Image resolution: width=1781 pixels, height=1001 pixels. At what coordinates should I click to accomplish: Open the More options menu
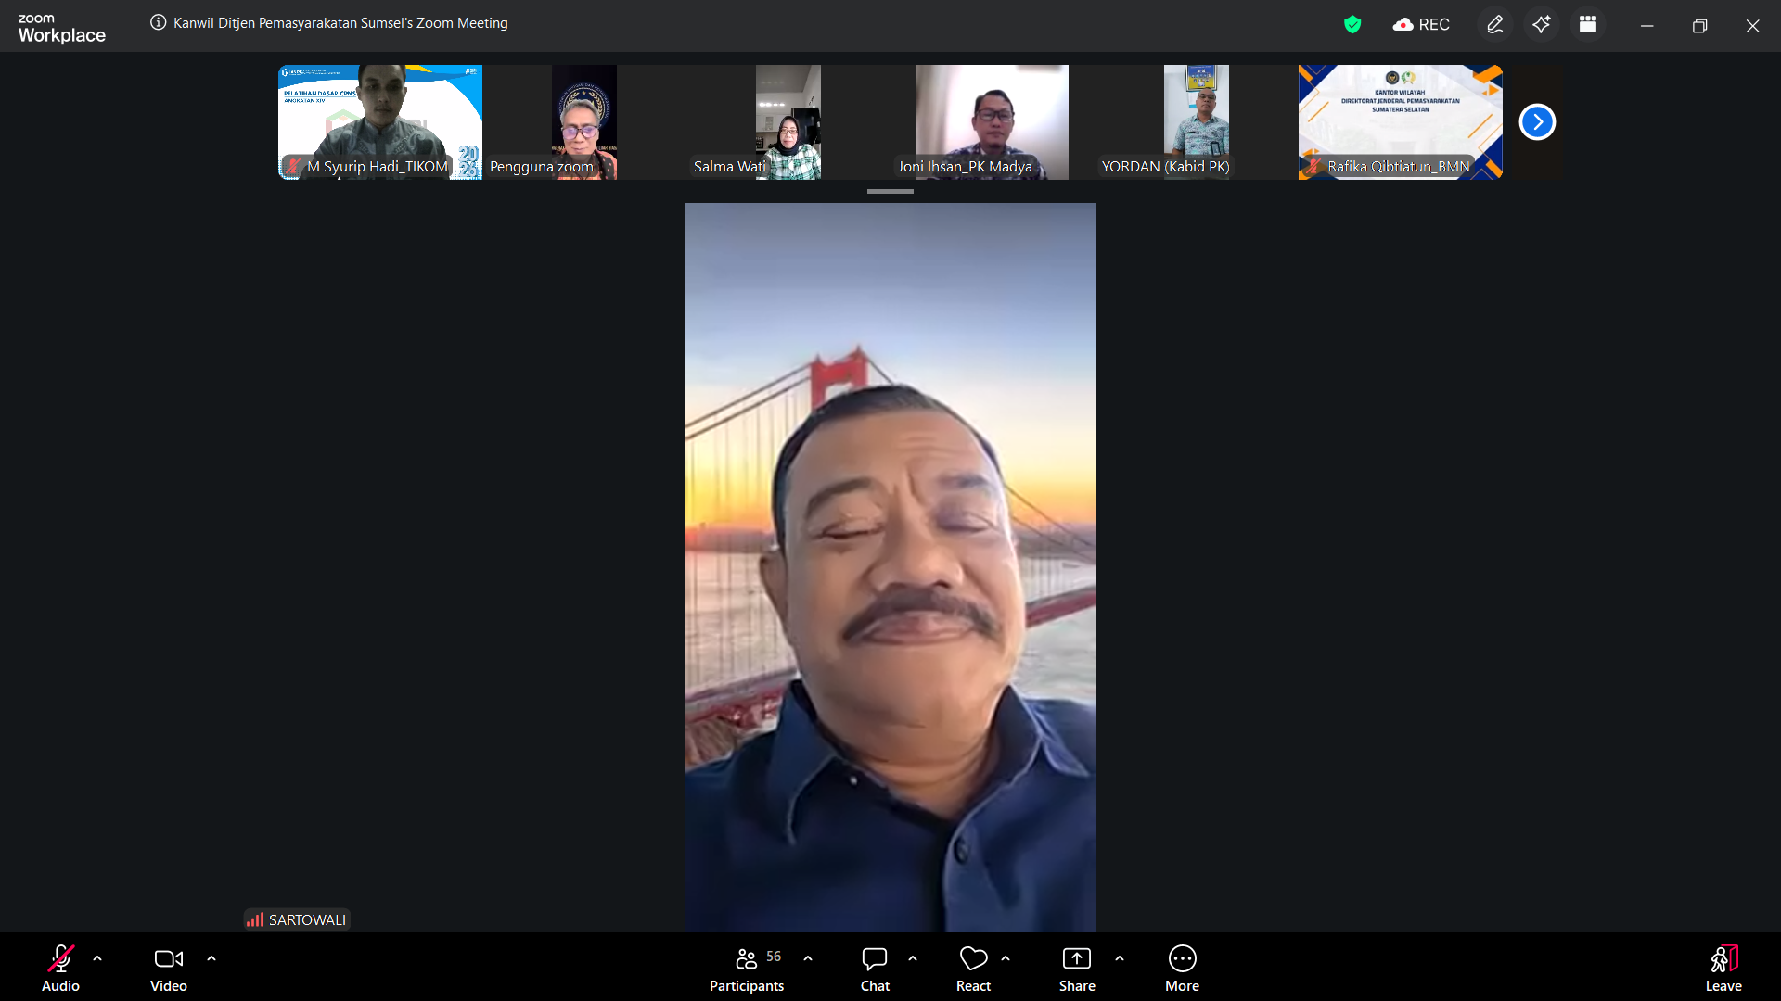tap(1183, 968)
